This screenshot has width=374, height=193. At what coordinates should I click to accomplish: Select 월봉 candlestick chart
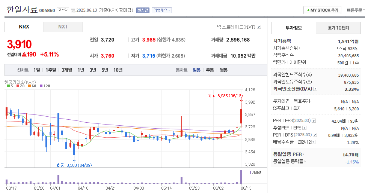point(224,70)
